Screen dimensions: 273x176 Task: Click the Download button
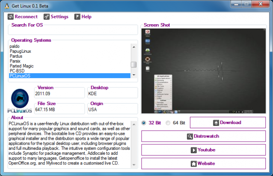point(228,122)
